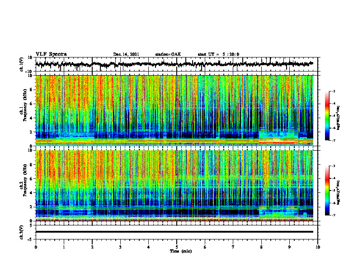
Task: Click the ch.2 color scale bar
Action: pos(327,191)
